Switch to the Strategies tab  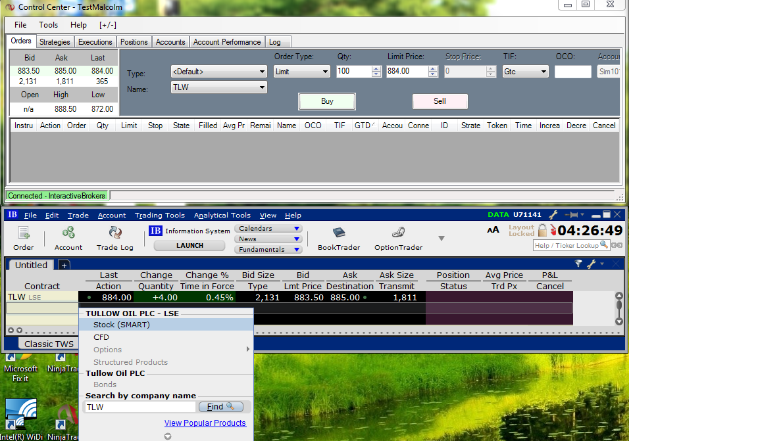[55, 42]
